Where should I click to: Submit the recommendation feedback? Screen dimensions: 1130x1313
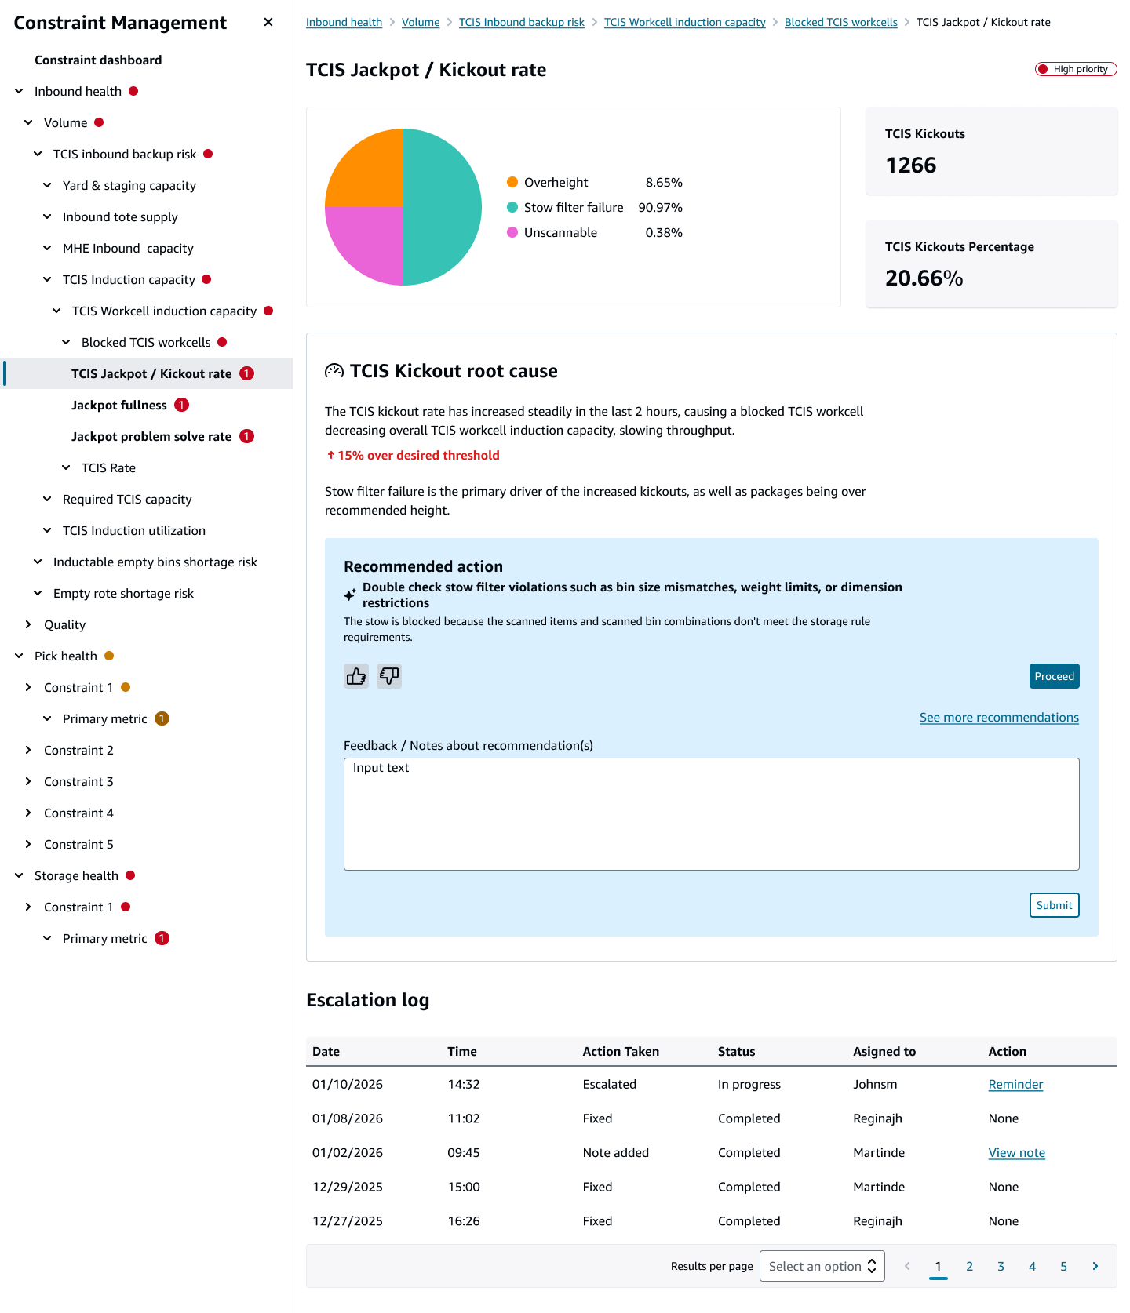(x=1054, y=905)
